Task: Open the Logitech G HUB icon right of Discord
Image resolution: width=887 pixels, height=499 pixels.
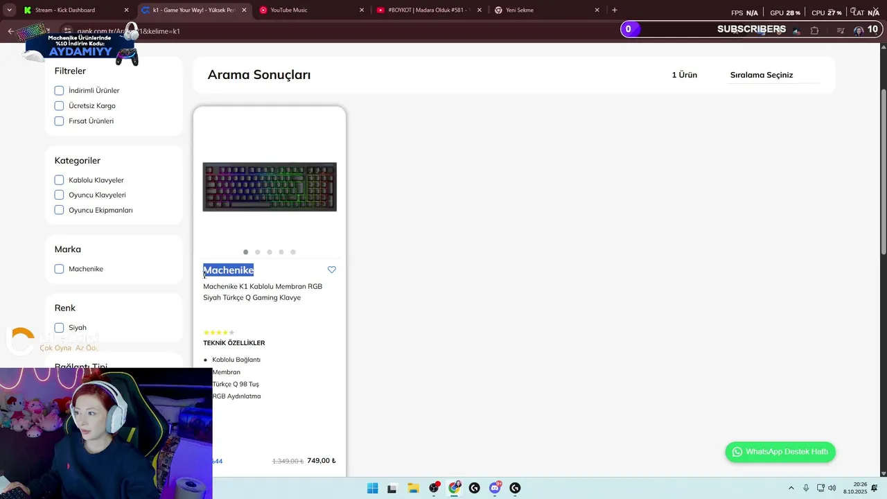Action: pyautogui.click(x=515, y=488)
